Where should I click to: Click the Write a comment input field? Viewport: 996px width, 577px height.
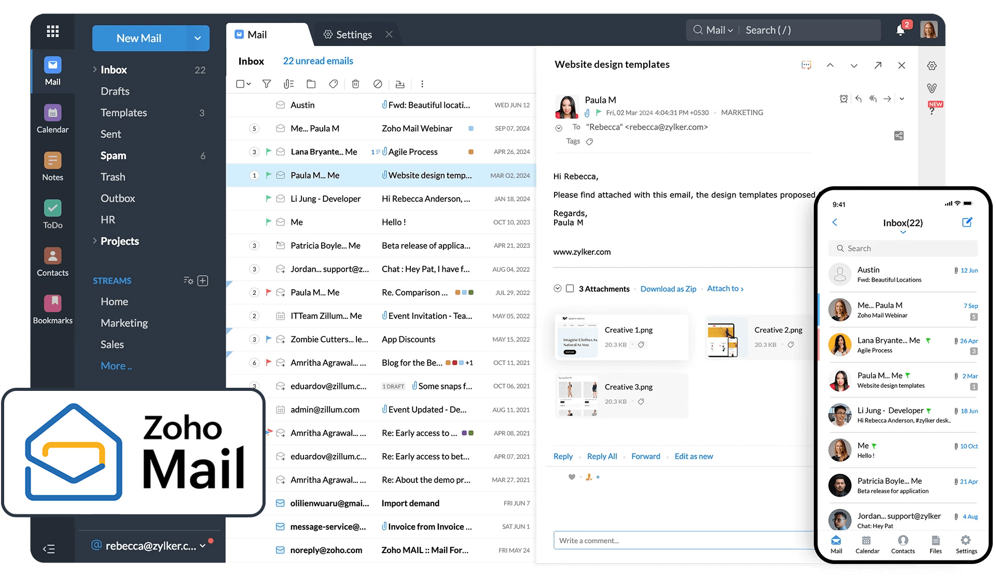click(x=684, y=540)
